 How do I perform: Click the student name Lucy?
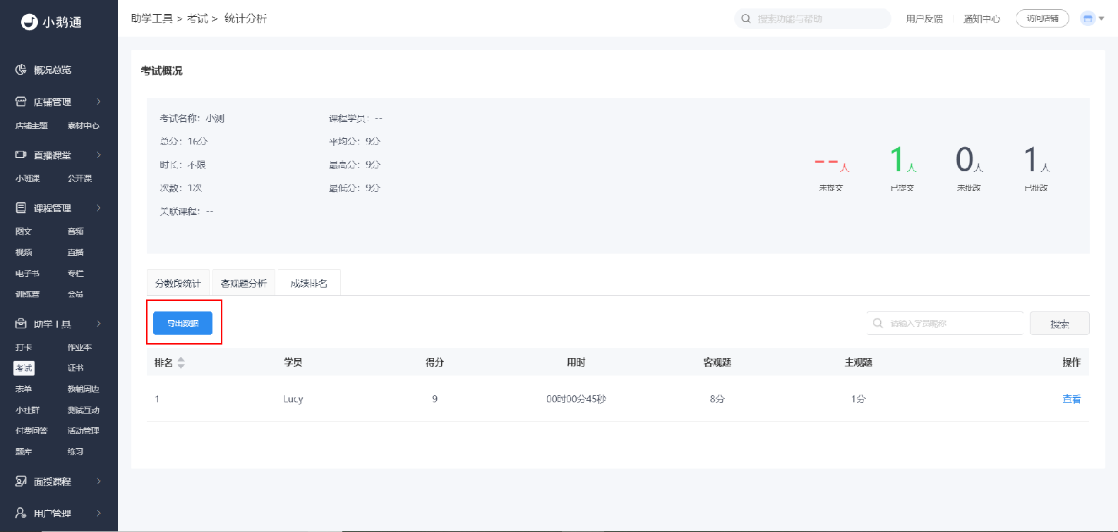pyautogui.click(x=294, y=399)
